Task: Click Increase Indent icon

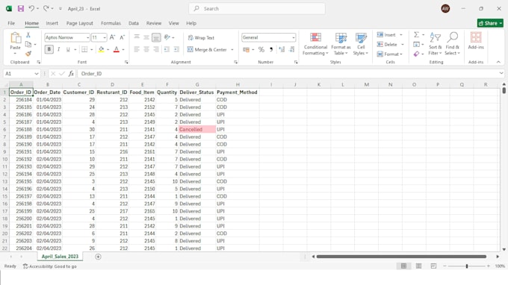Action: point(176,49)
